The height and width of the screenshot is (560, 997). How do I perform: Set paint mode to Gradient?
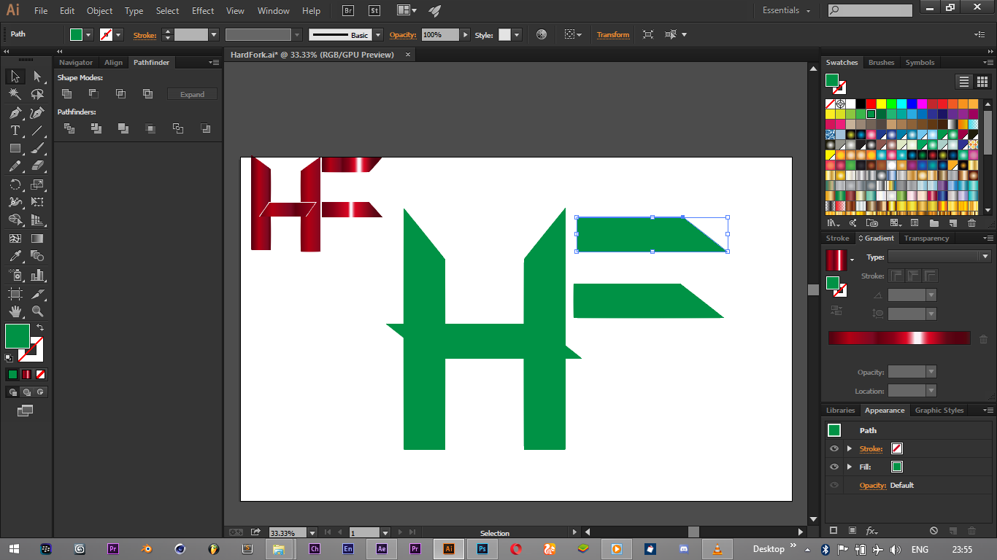(x=26, y=374)
